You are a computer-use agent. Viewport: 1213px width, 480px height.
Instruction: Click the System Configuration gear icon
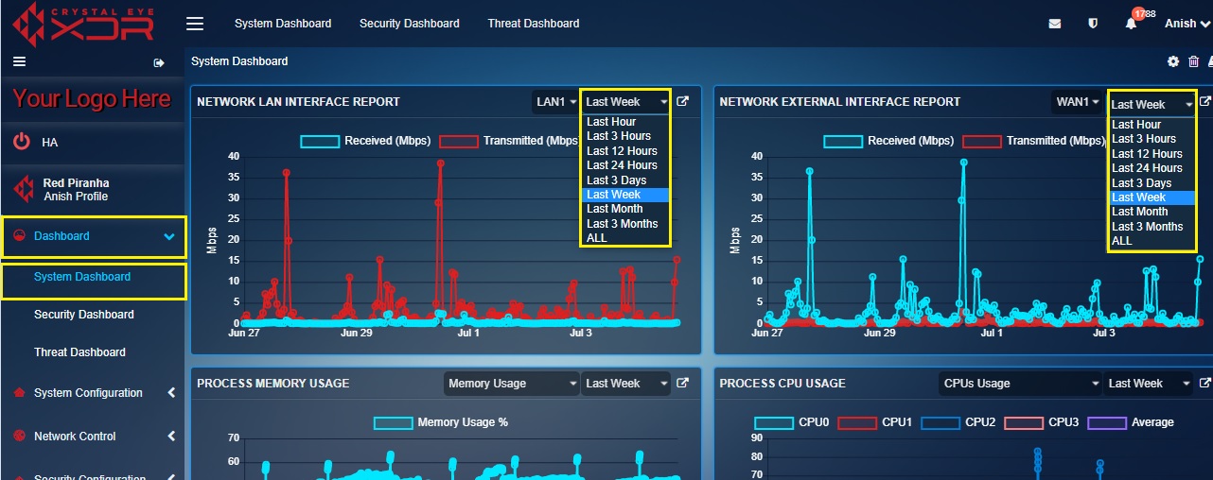pyautogui.click(x=19, y=393)
